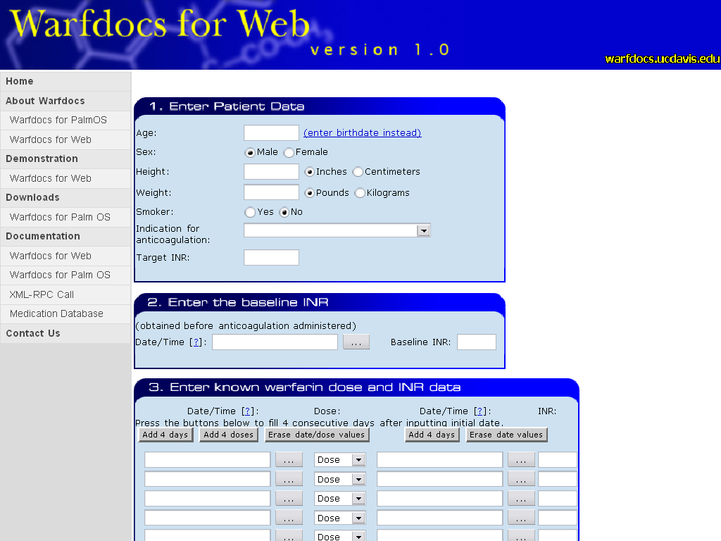
Task: Focus the Height input field
Action: pos(271,172)
